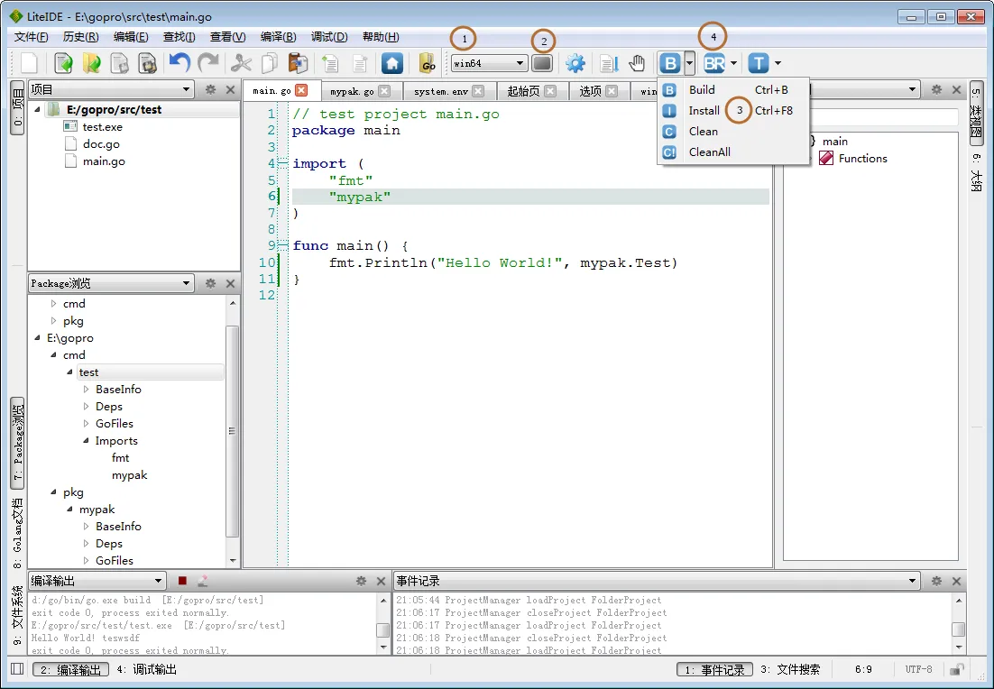Expand the BaseInfo node under test

[87, 390]
